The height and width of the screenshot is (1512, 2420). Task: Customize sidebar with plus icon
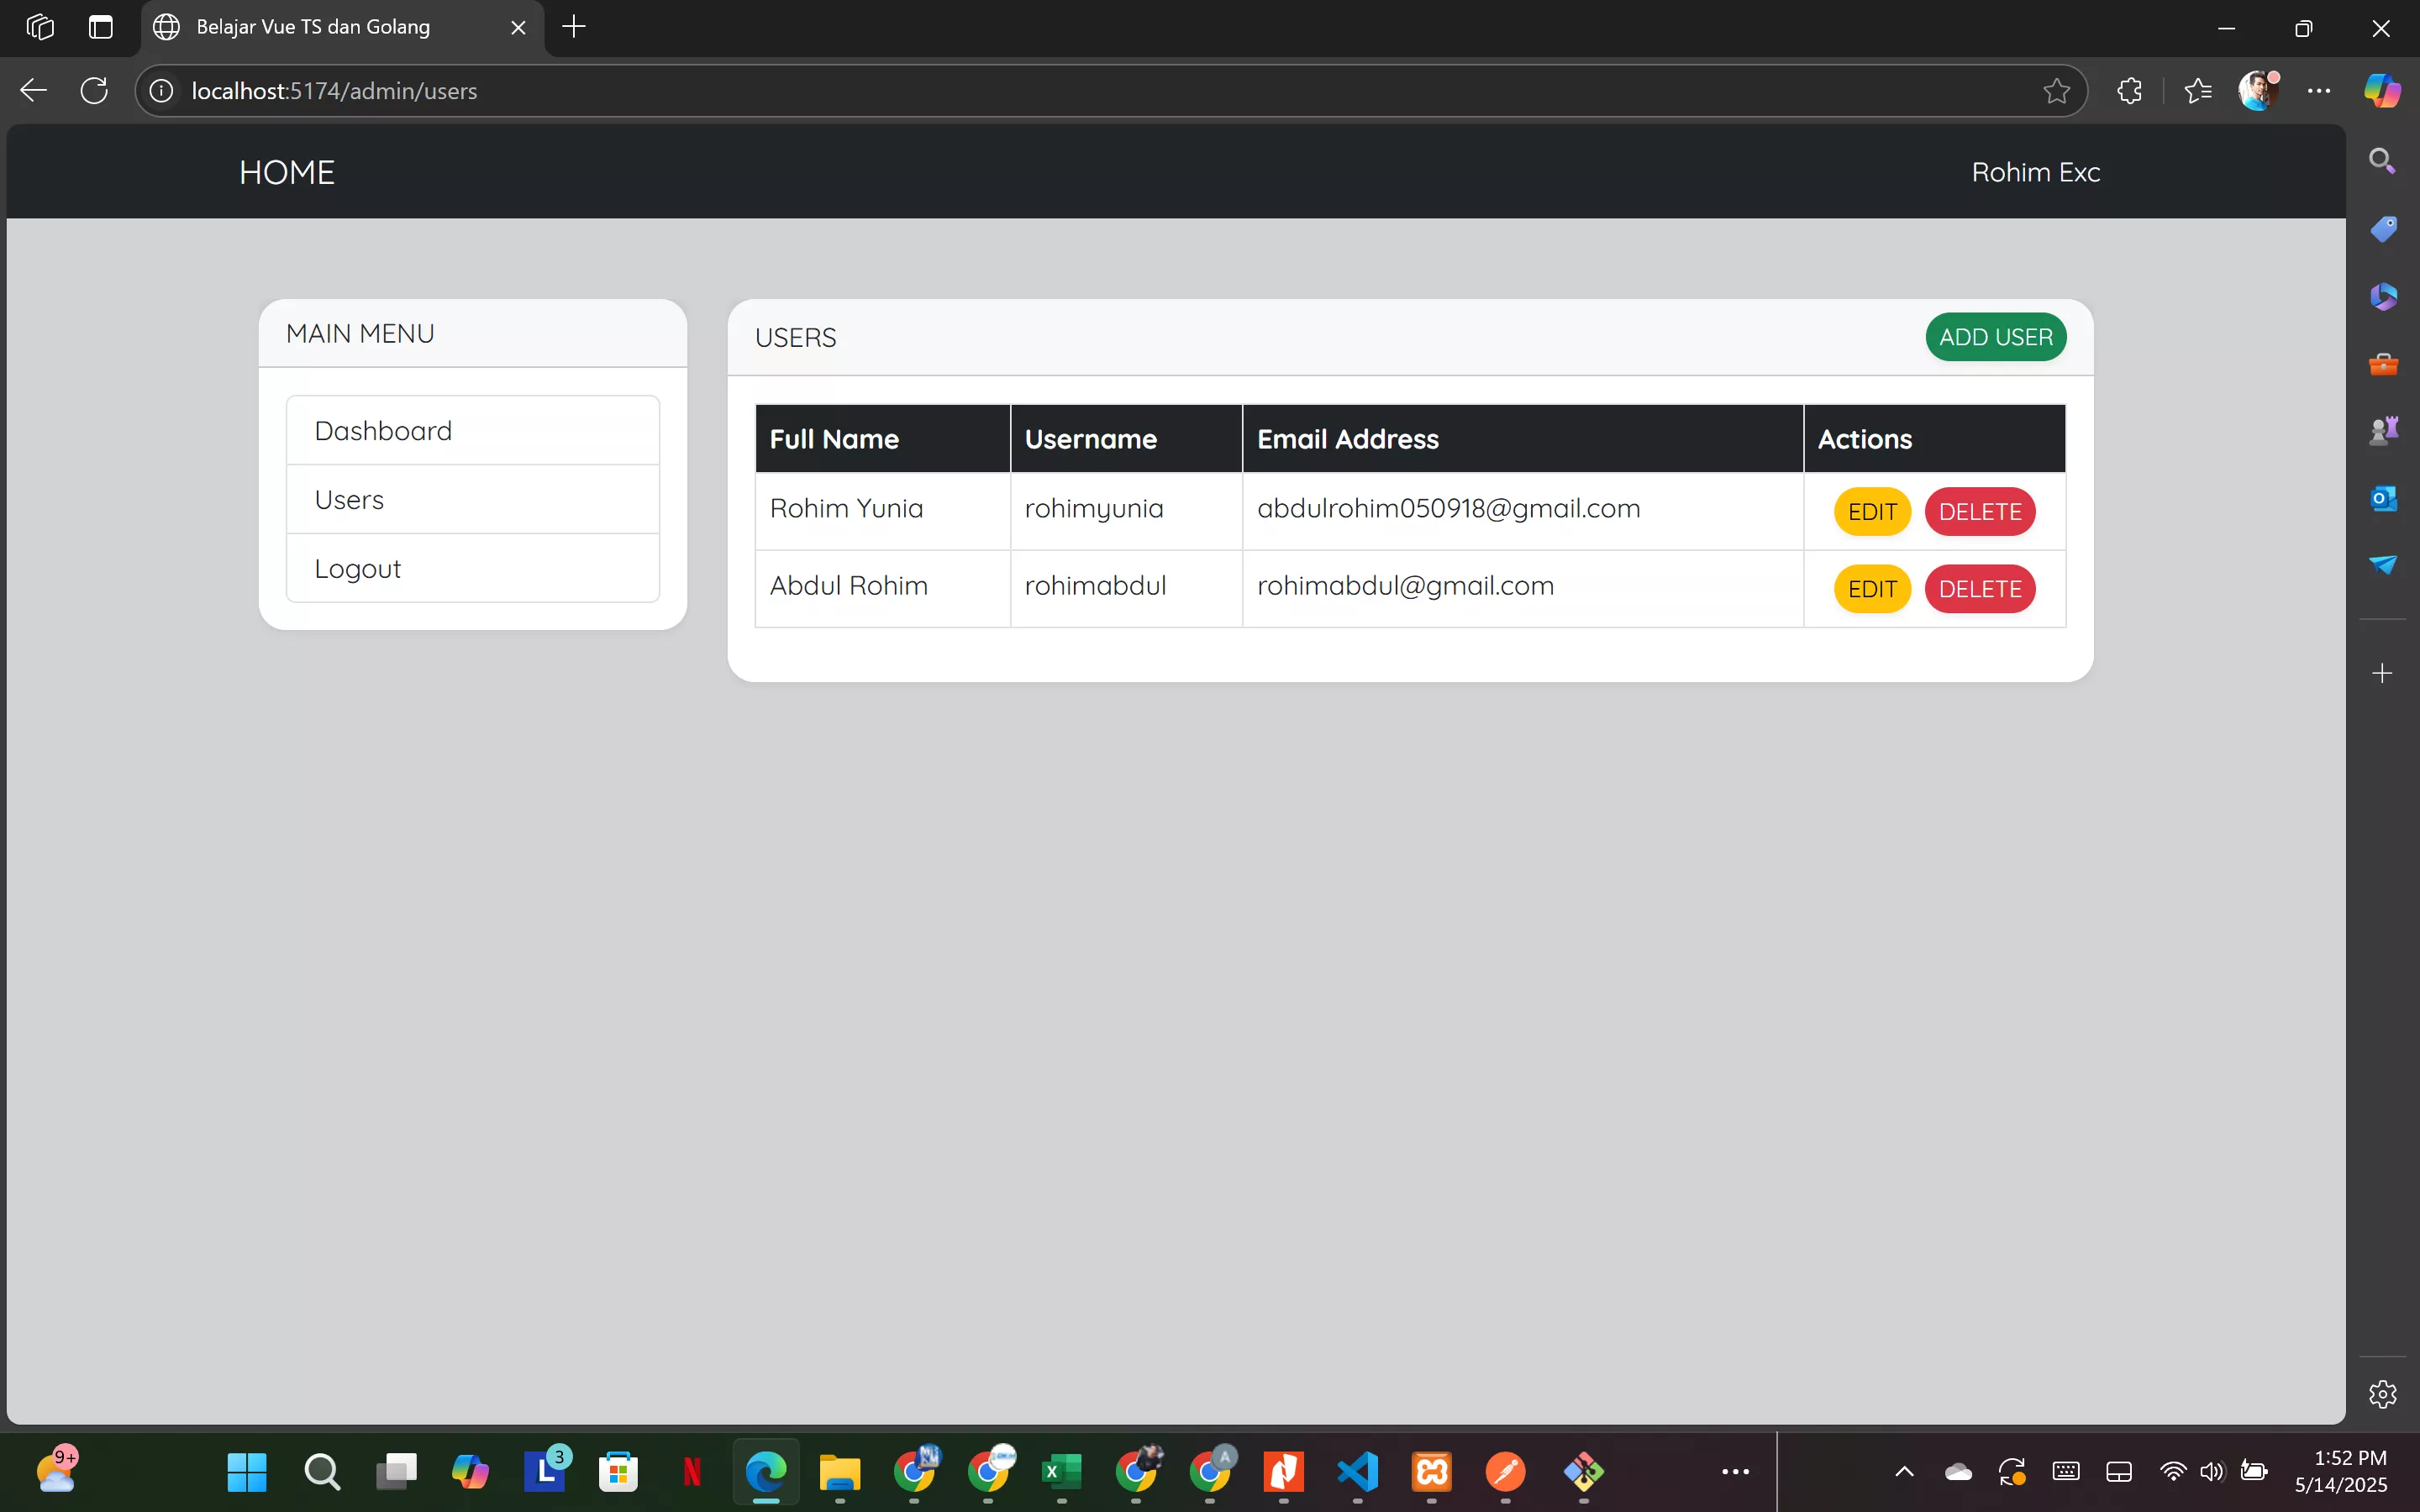[x=2382, y=673]
